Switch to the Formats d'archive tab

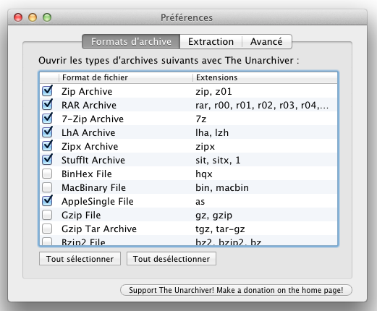click(131, 42)
